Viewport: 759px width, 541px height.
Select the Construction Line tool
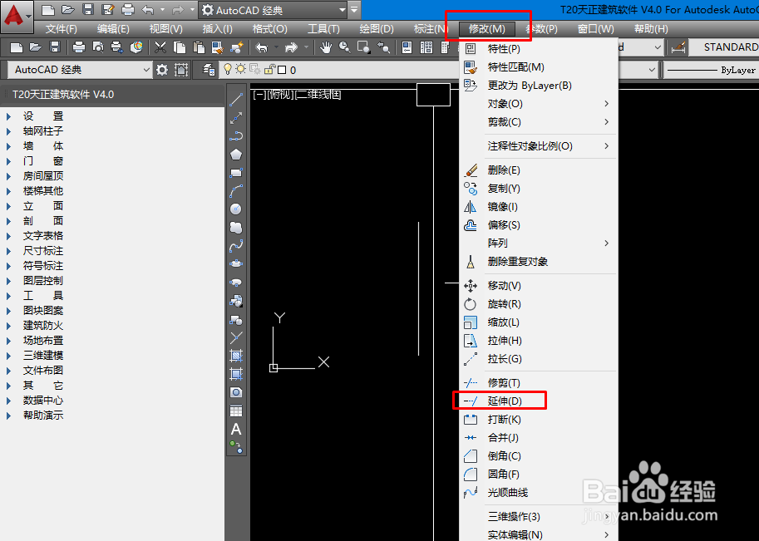click(x=236, y=117)
